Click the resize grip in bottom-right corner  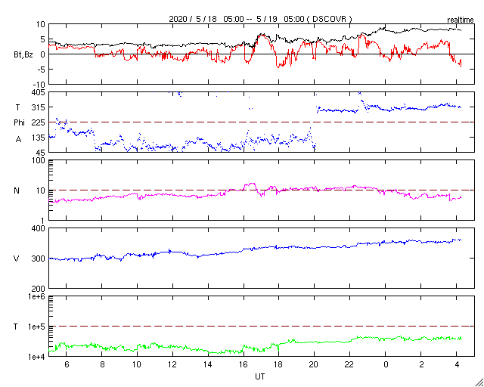479,382
